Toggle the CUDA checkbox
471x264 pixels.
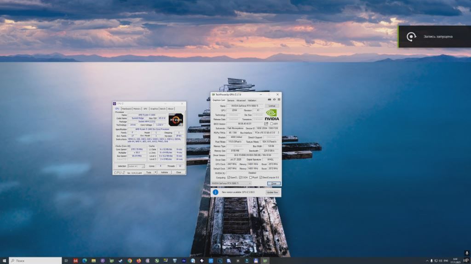tap(240, 177)
